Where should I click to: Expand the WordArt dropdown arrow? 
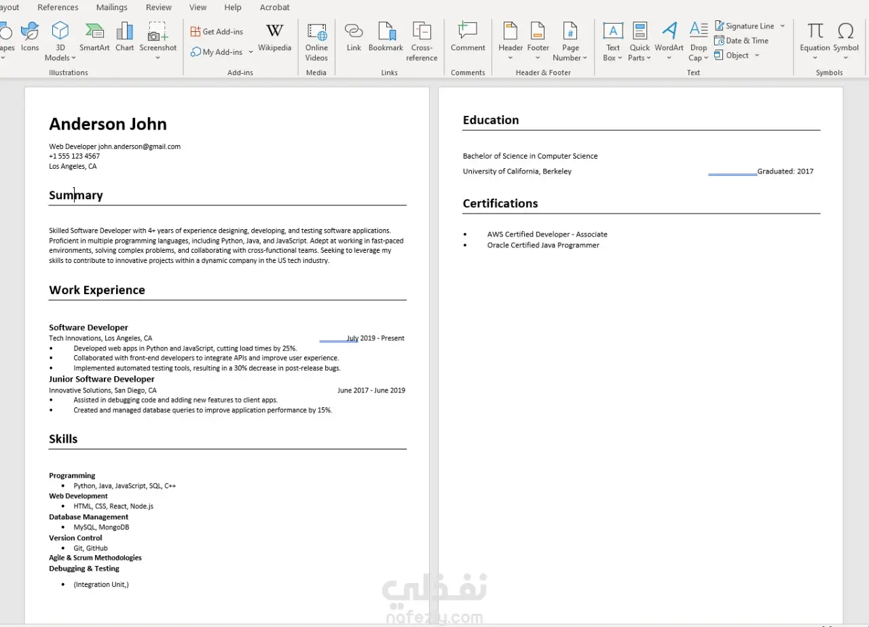point(669,58)
